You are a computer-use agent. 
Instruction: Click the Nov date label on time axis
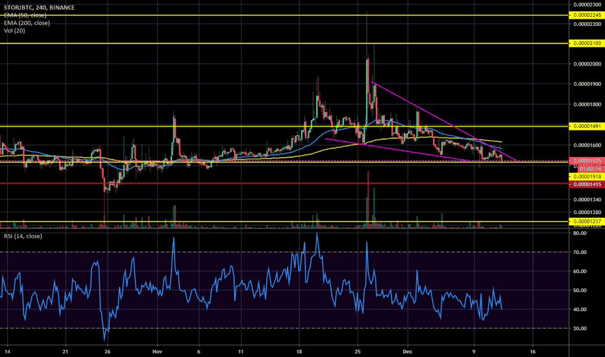click(158, 352)
